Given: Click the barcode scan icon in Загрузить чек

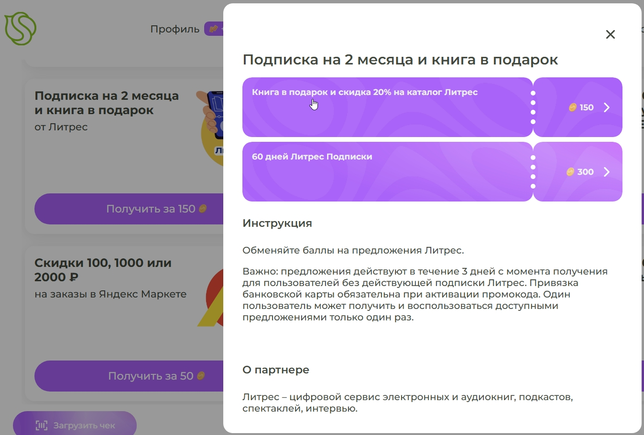Looking at the screenshot, I should [x=42, y=425].
